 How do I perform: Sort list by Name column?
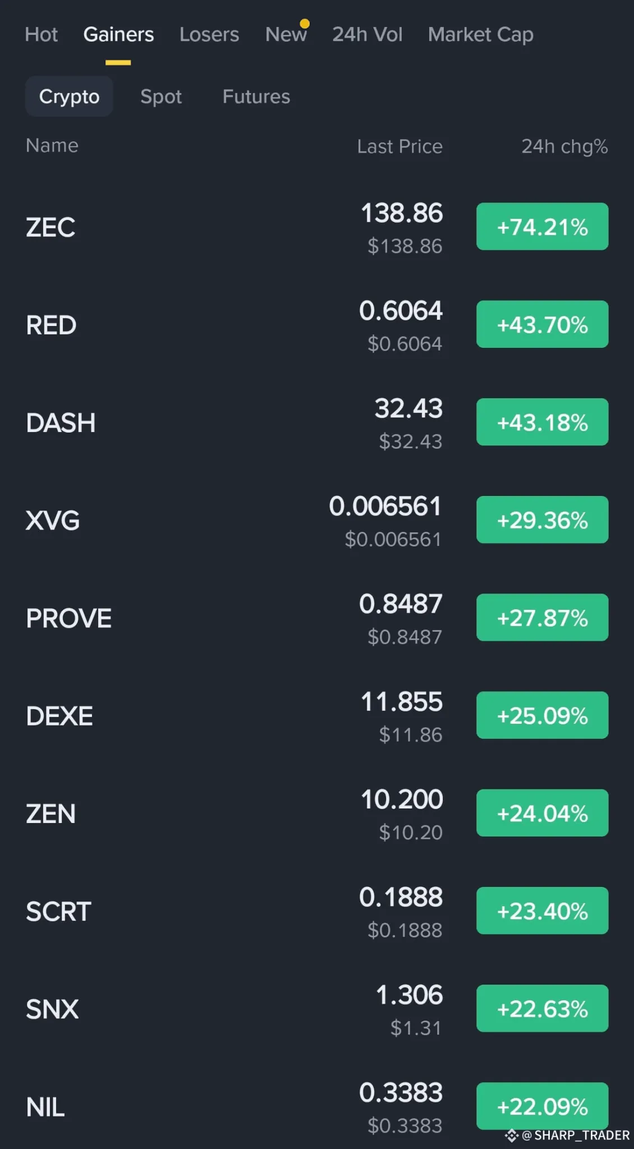[52, 146]
